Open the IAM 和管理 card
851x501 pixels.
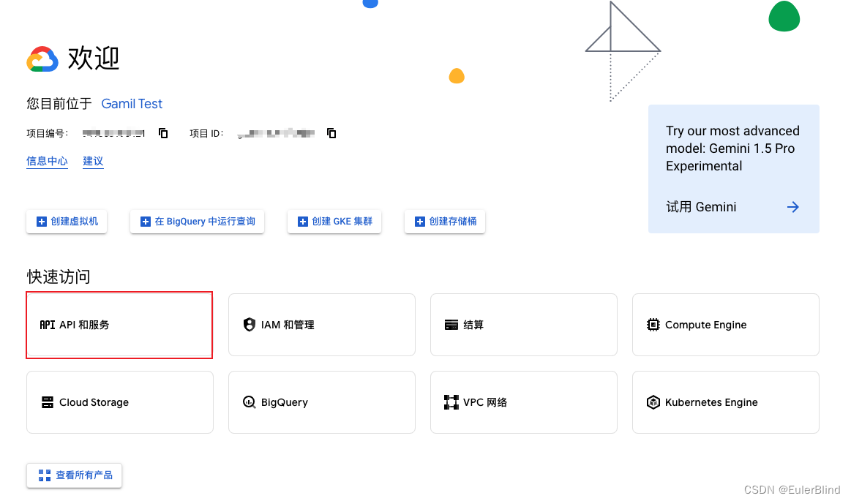point(322,325)
